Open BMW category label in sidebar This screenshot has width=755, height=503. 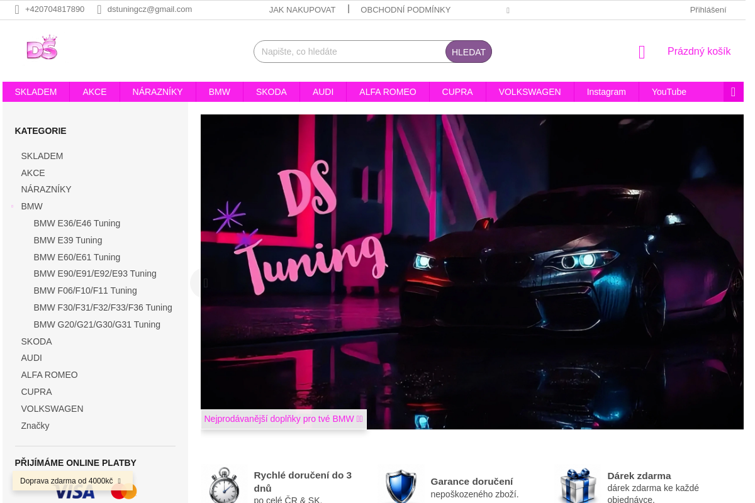[x=31, y=206]
